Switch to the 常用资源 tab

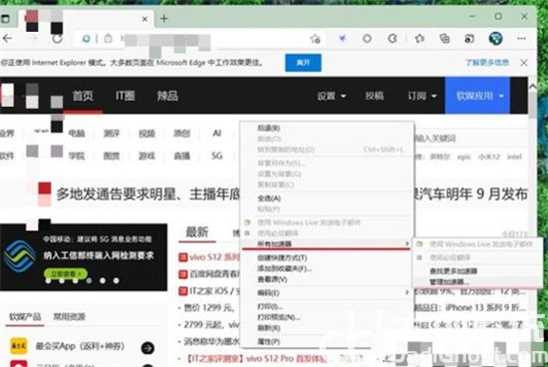click(69, 316)
